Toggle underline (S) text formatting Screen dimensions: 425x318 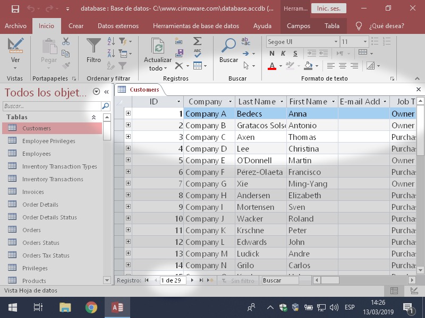tap(295, 54)
